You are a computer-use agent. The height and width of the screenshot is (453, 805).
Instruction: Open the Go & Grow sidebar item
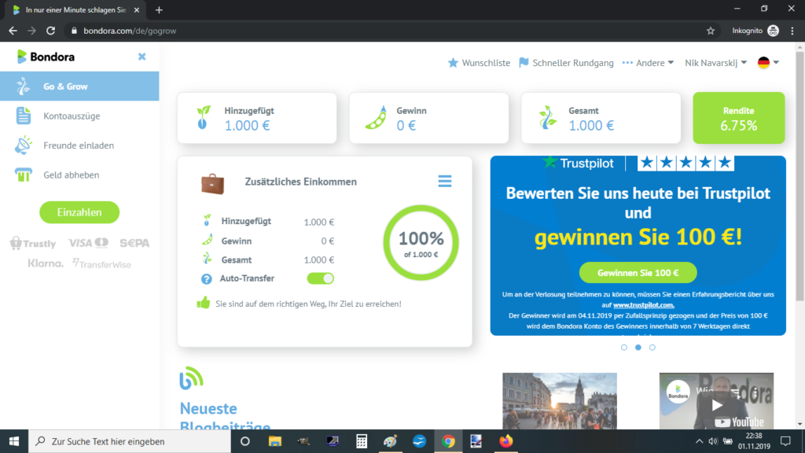(79, 87)
